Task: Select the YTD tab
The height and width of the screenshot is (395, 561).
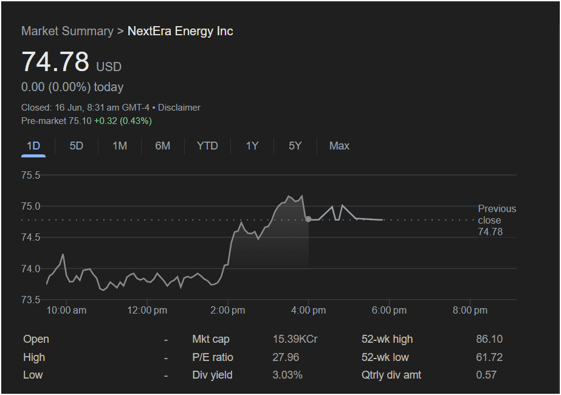Action: coord(207,146)
